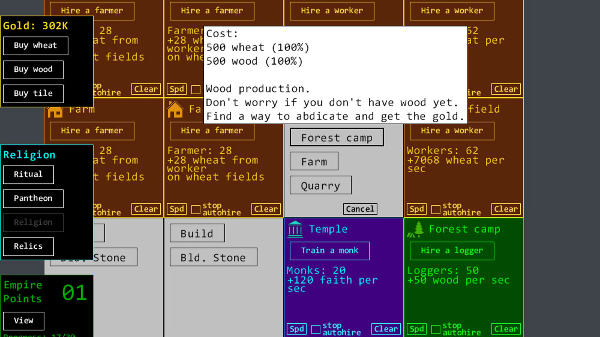Click Spd on the Forest camp tile

417,329
